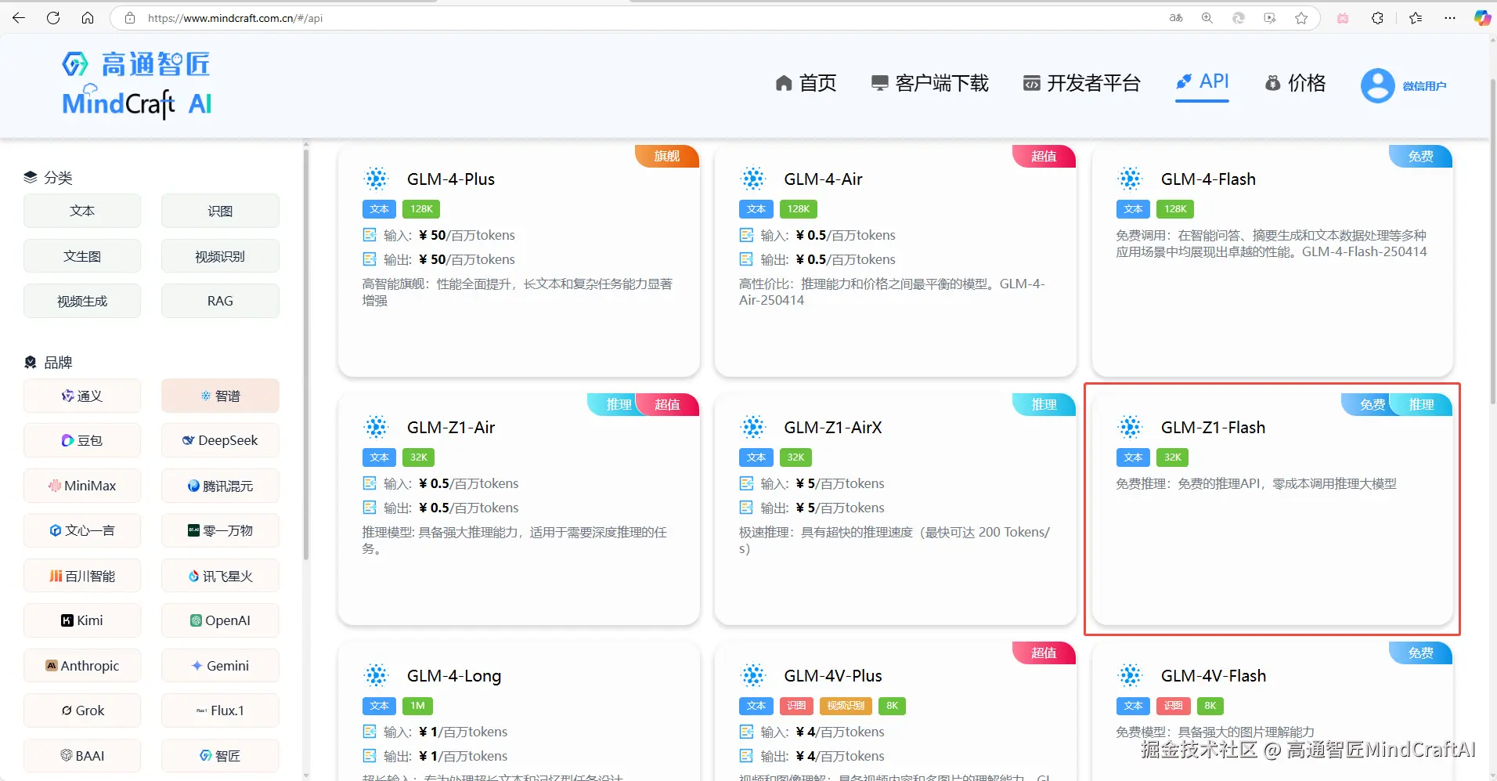Select the API navigation tab
Image resolution: width=1497 pixels, height=781 pixels.
pos(1203,81)
